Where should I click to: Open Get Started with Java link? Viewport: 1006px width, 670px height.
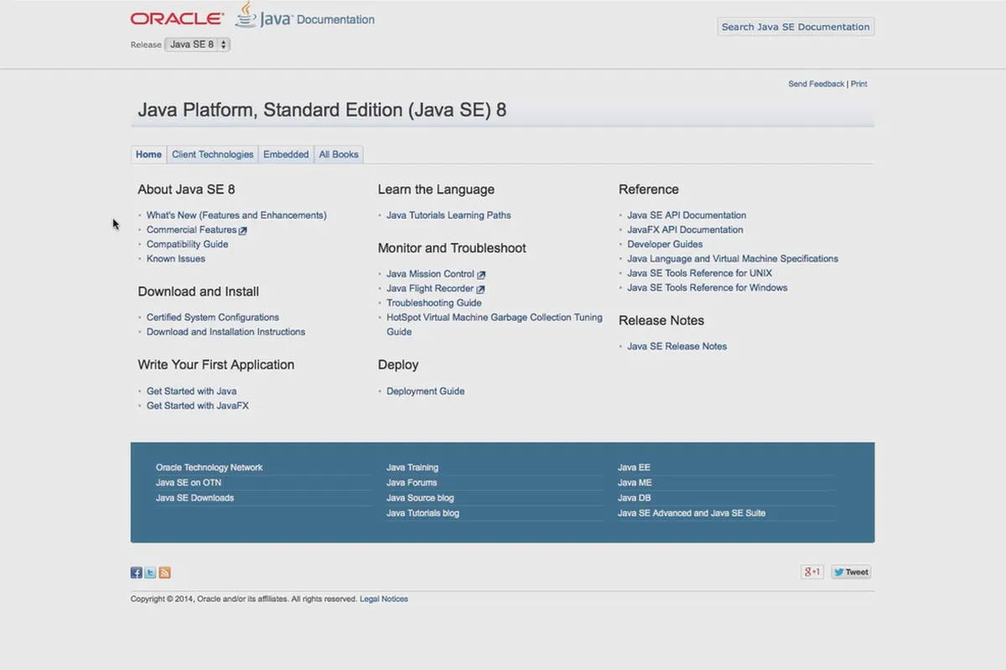tap(191, 391)
